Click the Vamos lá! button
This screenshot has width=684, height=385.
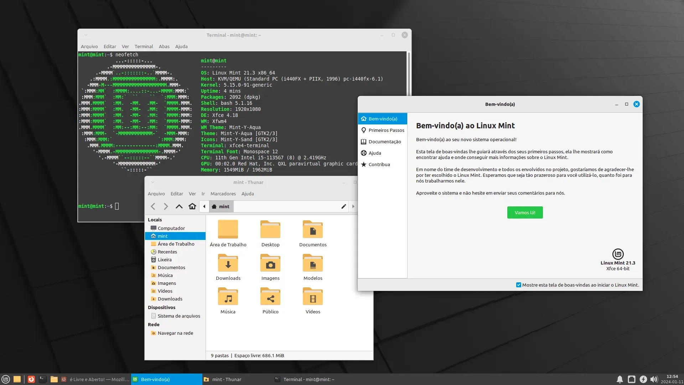pos(525,212)
